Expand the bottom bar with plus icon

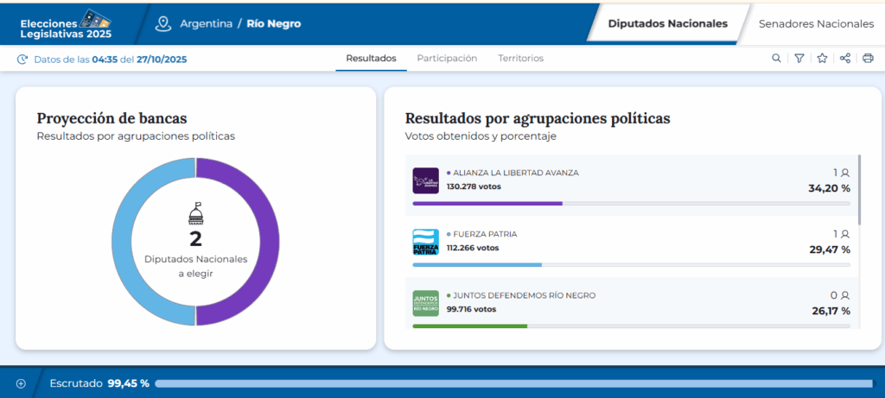21,383
